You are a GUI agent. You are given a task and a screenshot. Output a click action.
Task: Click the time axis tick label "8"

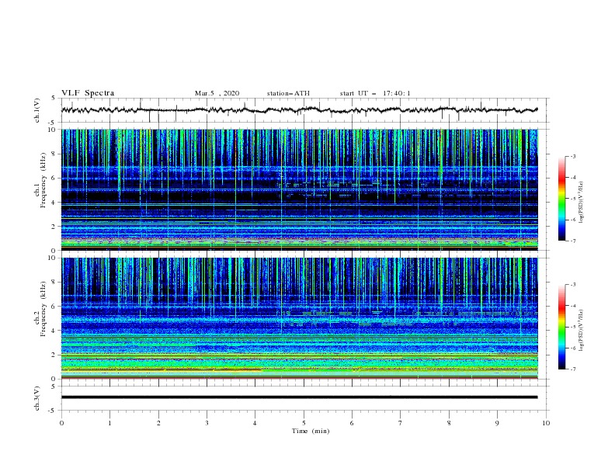(449, 423)
